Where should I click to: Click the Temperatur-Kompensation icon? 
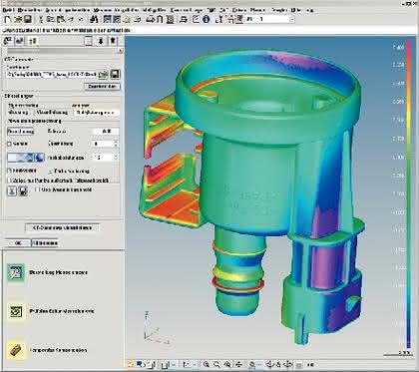(x=16, y=351)
